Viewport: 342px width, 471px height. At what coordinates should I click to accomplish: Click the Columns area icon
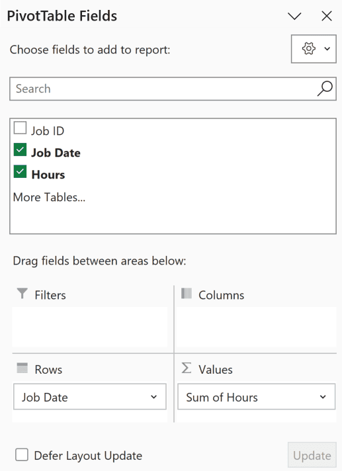click(186, 294)
